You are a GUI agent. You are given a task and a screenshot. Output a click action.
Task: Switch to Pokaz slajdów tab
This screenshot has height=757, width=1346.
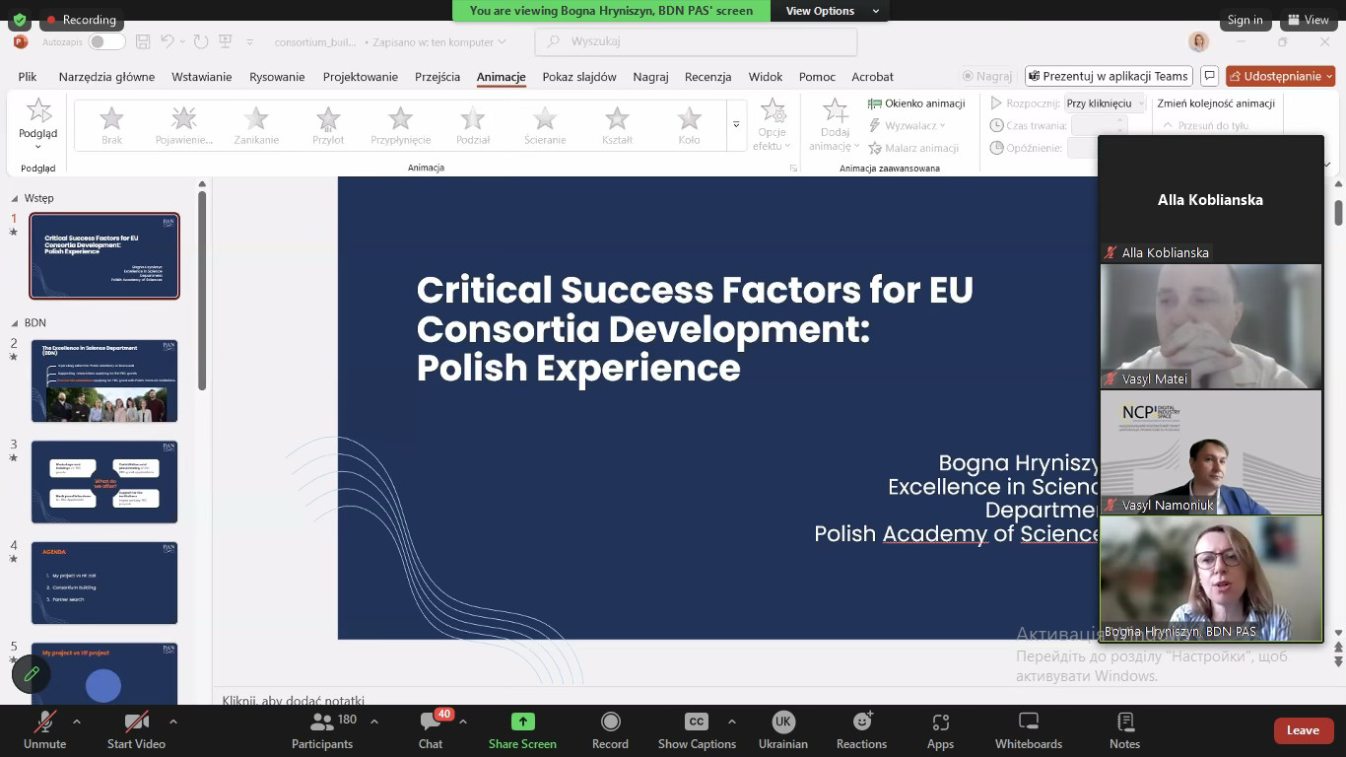[x=579, y=76]
